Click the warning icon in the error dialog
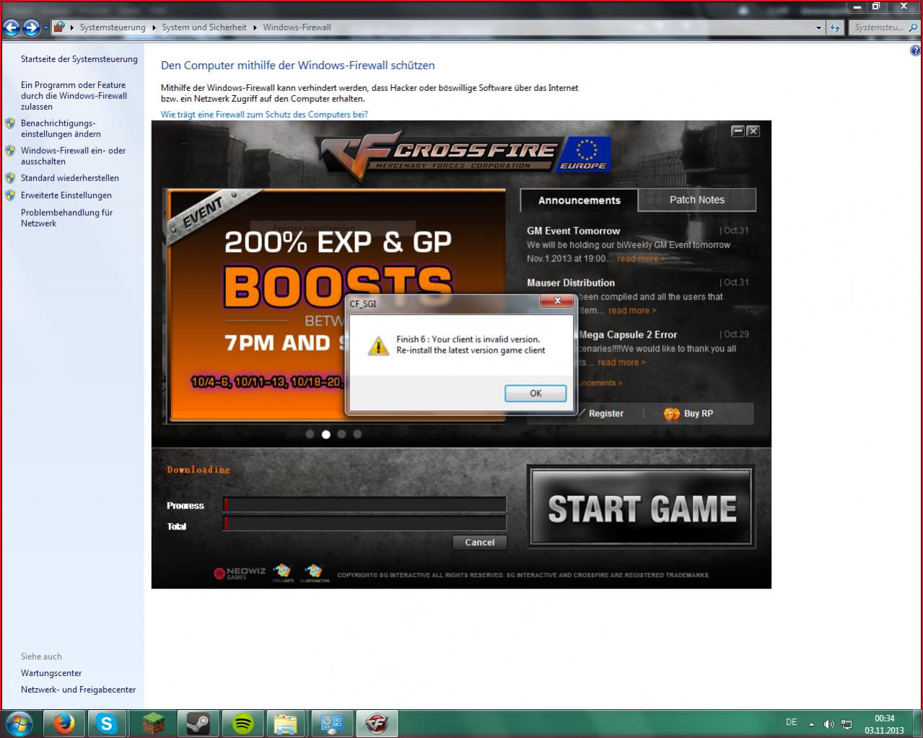The image size is (923, 738). tap(378, 346)
